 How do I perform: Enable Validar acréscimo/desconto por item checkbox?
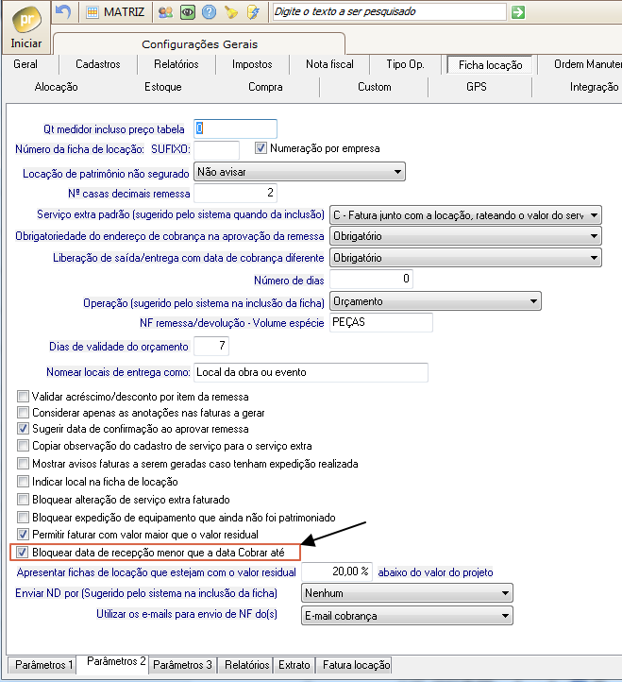(x=23, y=396)
